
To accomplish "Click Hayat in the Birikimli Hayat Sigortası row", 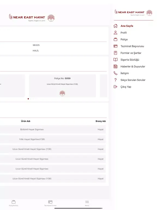I will click(101, 129).
